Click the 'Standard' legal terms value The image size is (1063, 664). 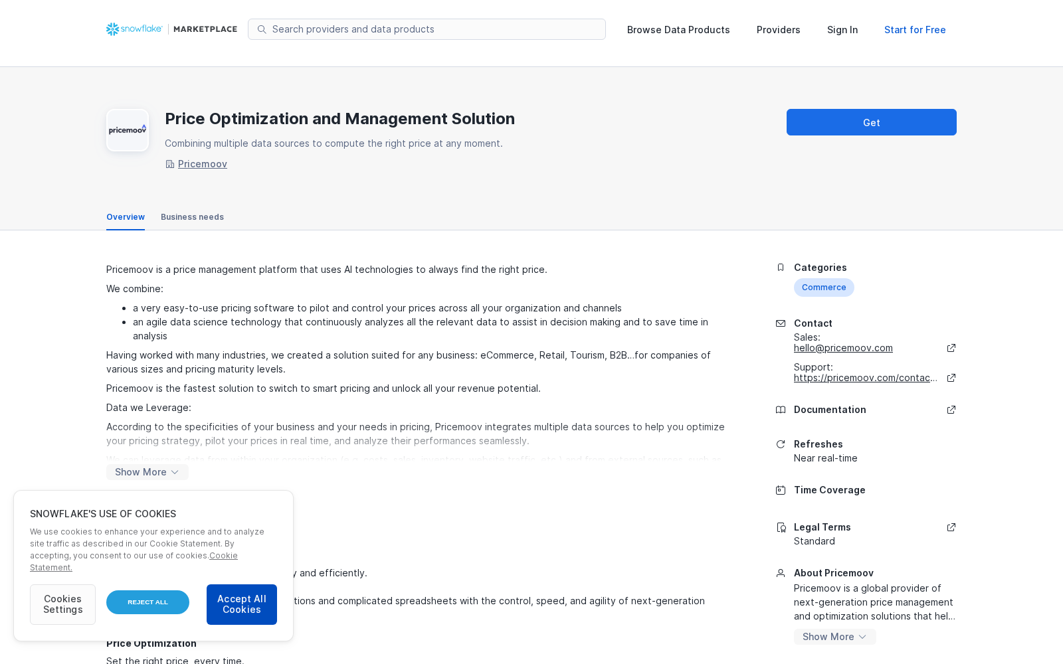click(815, 541)
